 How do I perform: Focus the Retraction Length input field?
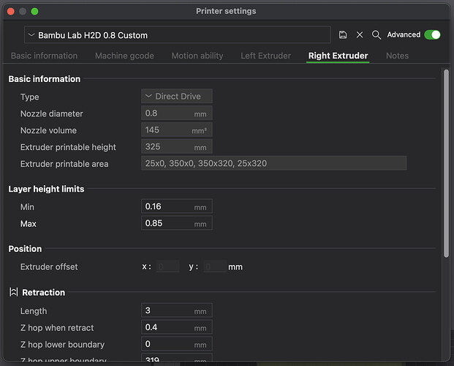[x=177, y=310]
